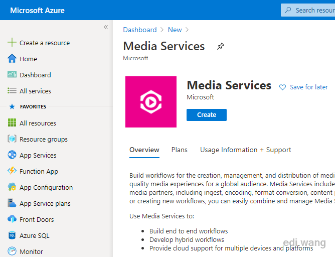This screenshot has width=335, height=257.
Task: Click the Create a resource plus icon
Action: tap(12, 42)
